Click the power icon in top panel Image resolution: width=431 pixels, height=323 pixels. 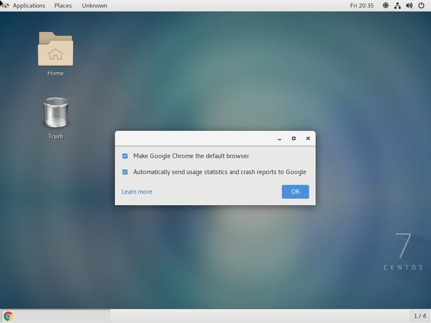pyautogui.click(x=421, y=6)
